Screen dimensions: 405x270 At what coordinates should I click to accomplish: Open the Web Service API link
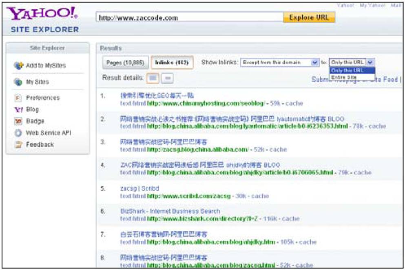tap(48, 133)
